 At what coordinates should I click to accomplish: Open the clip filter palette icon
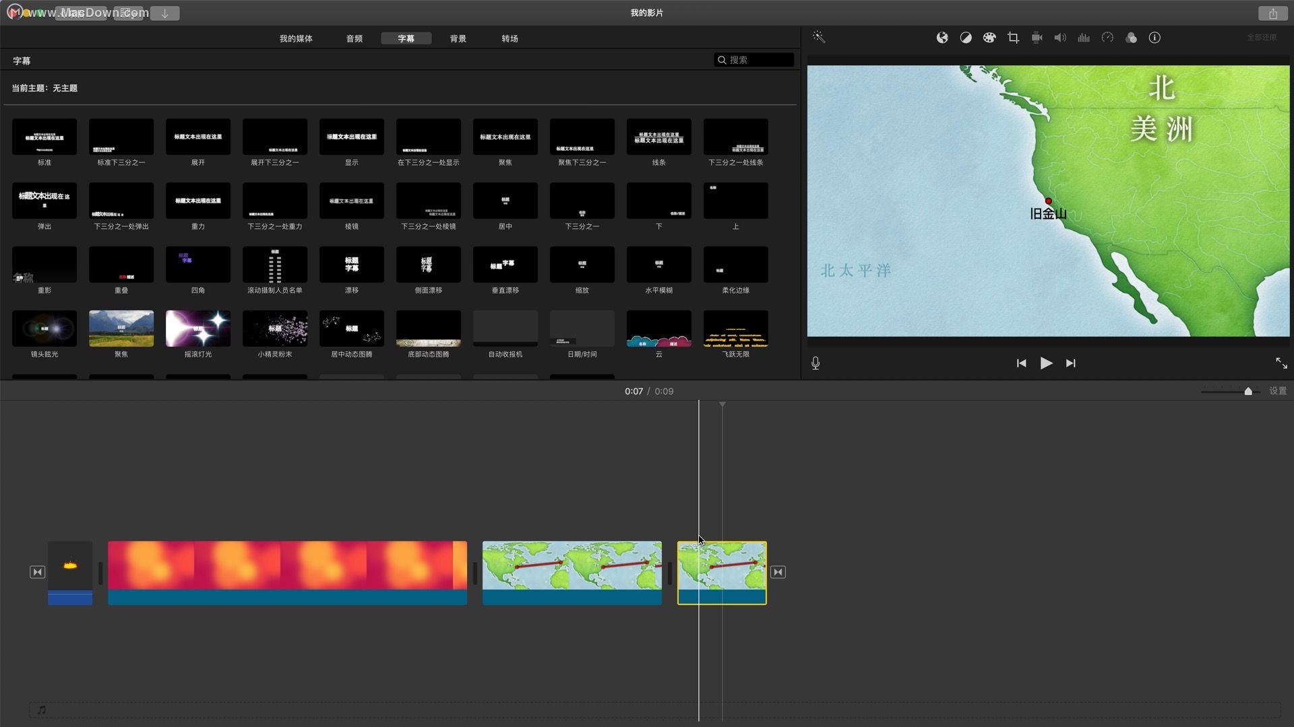pos(989,38)
